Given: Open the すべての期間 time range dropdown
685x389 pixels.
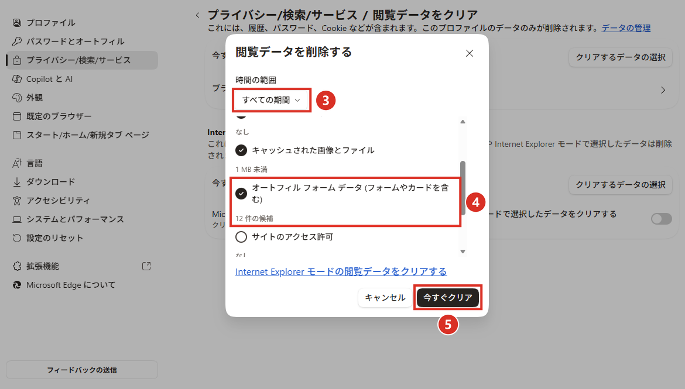Looking at the screenshot, I should (x=271, y=100).
